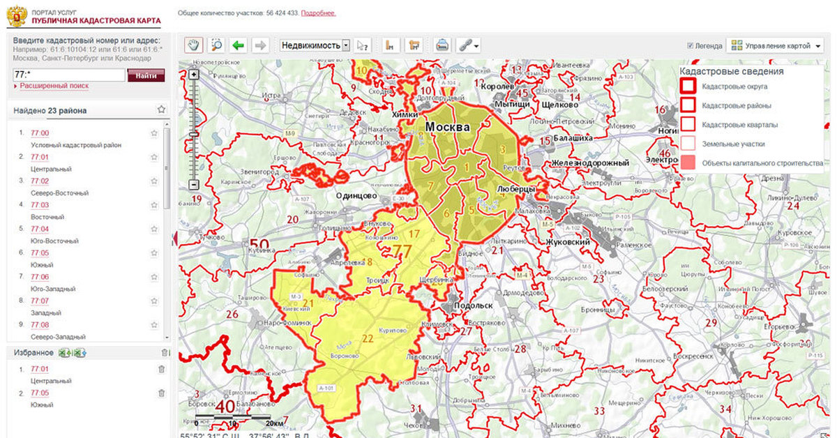Click the Кадастровые районы legend swatch

tap(688, 105)
